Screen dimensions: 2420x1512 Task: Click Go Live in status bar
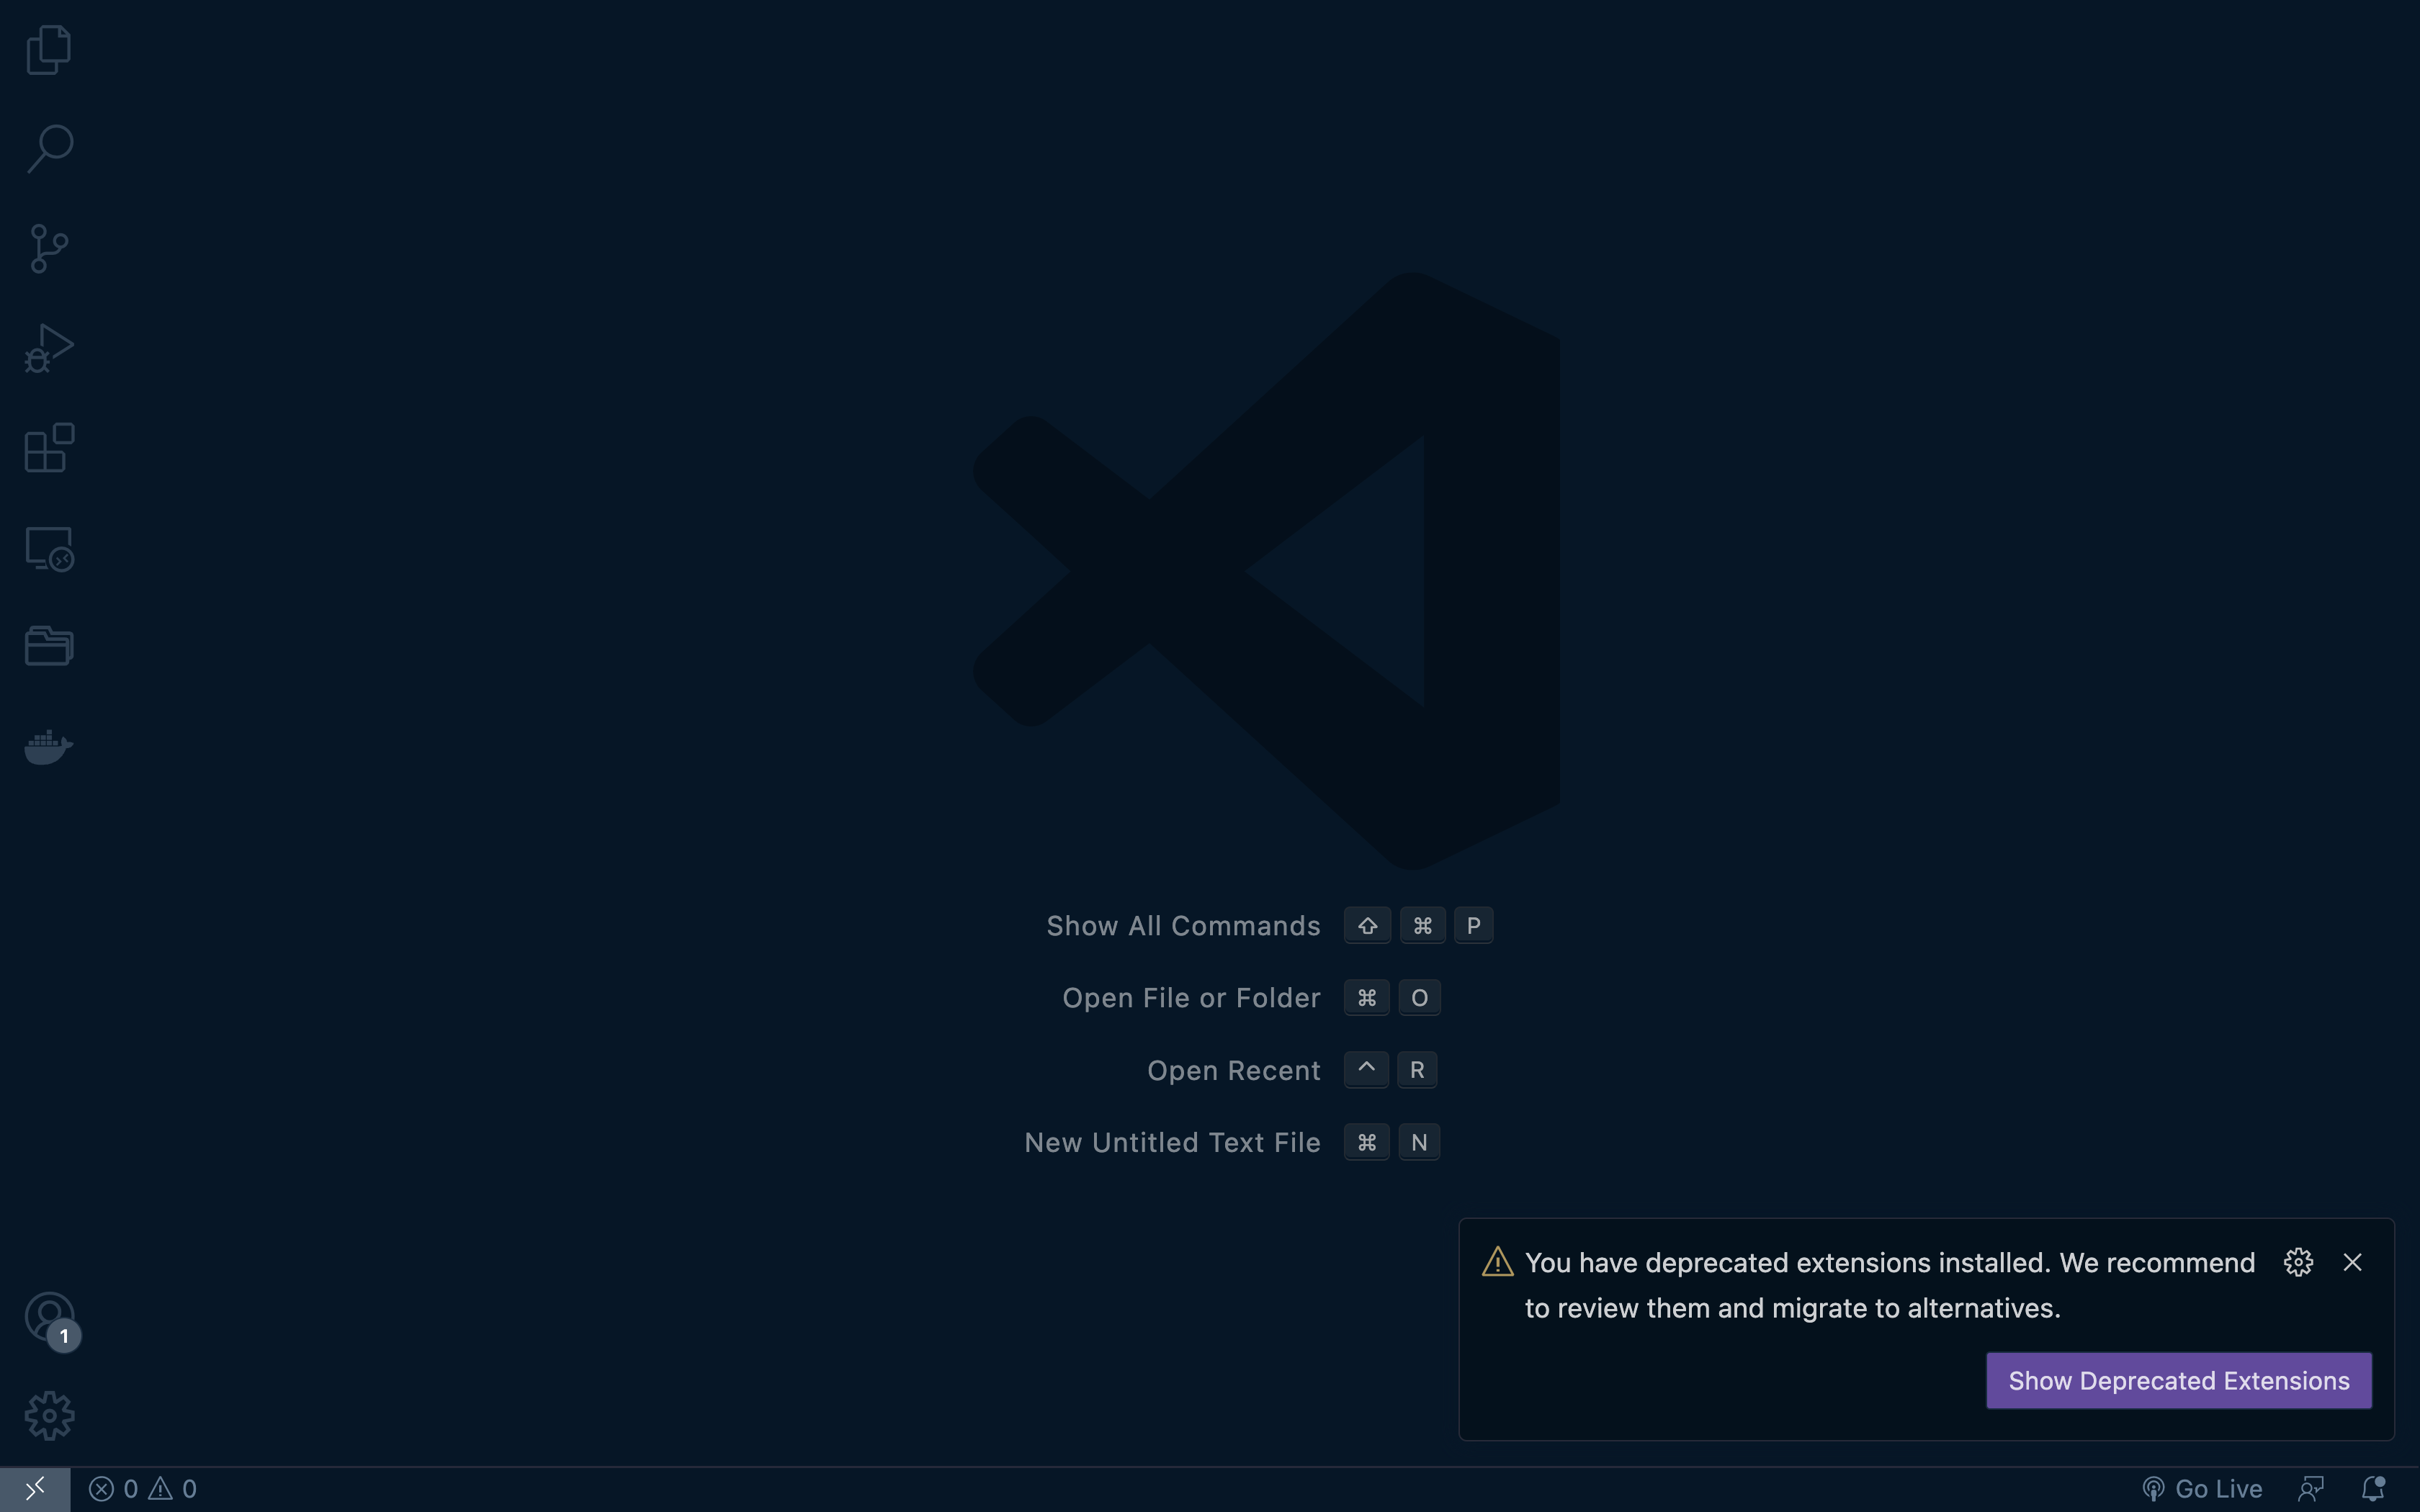coord(2203,1489)
